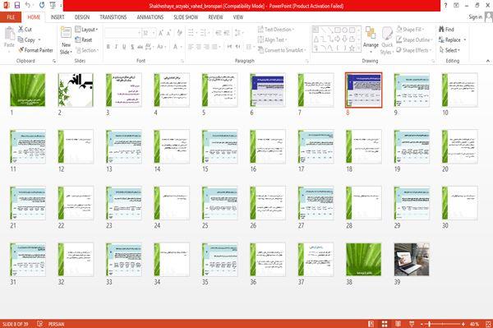
Task: Toggle Underline formatting button
Action: (124, 47)
